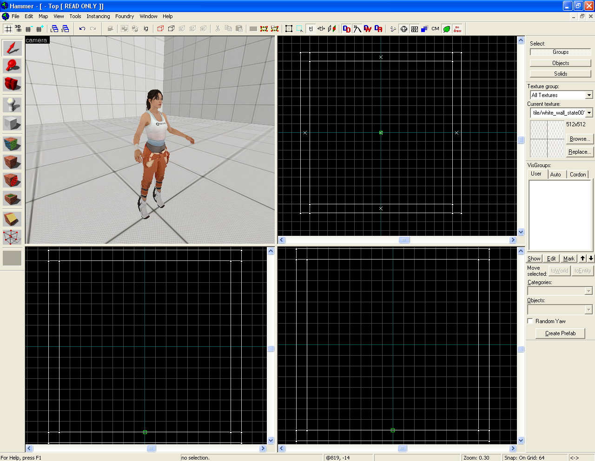Toggle the 'no draw' button
The width and height of the screenshot is (595, 461).
[457, 29]
